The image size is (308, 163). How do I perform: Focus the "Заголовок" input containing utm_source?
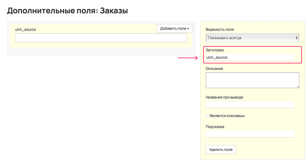click(250, 57)
